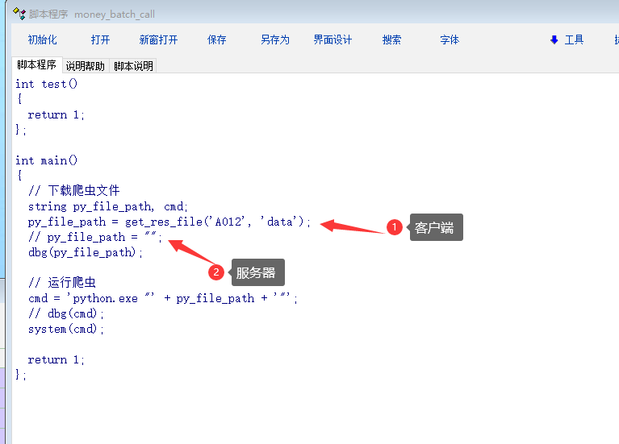Select the 客户端 annotation label
This screenshot has height=444, width=619.
point(434,228)
